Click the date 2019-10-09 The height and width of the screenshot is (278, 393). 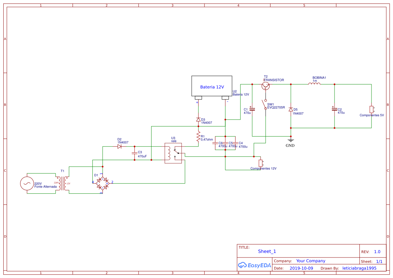(301, 268)
